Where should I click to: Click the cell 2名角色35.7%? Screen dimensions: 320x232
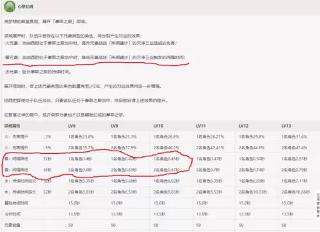81,148
